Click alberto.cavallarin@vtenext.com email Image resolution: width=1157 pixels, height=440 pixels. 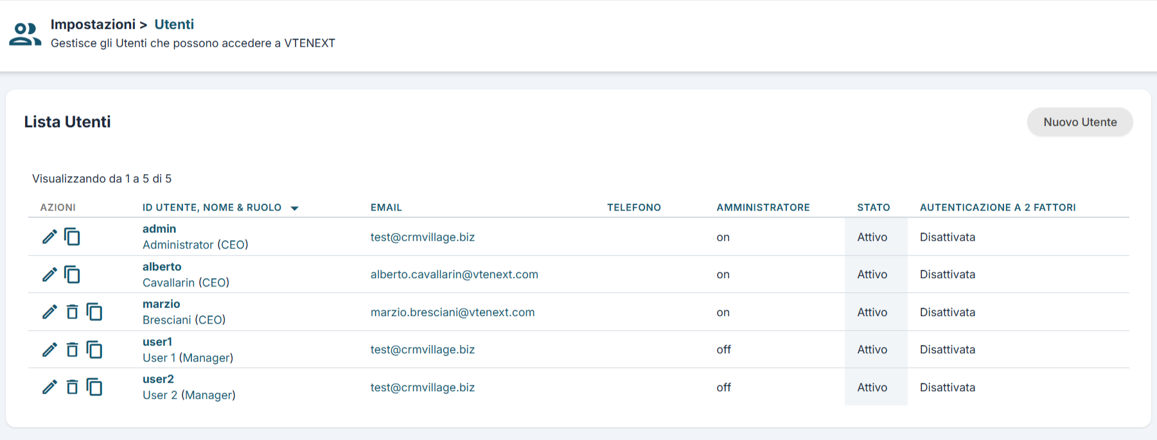point(454,274)
